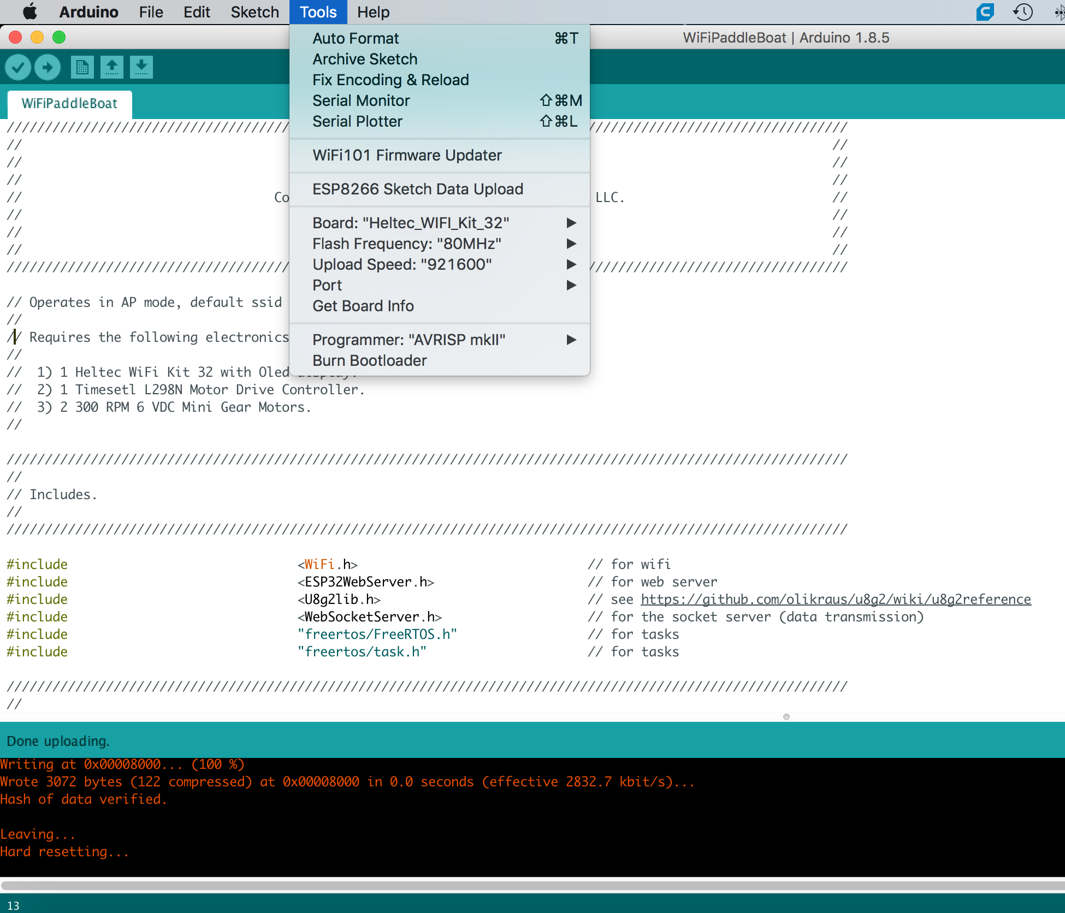The width and height of the screenshot is (1065, 913).
Task: Expand the Board Heltec_WIFI_Kit_32 submenu
Action: pyautogui.click(x=440, y=223)
